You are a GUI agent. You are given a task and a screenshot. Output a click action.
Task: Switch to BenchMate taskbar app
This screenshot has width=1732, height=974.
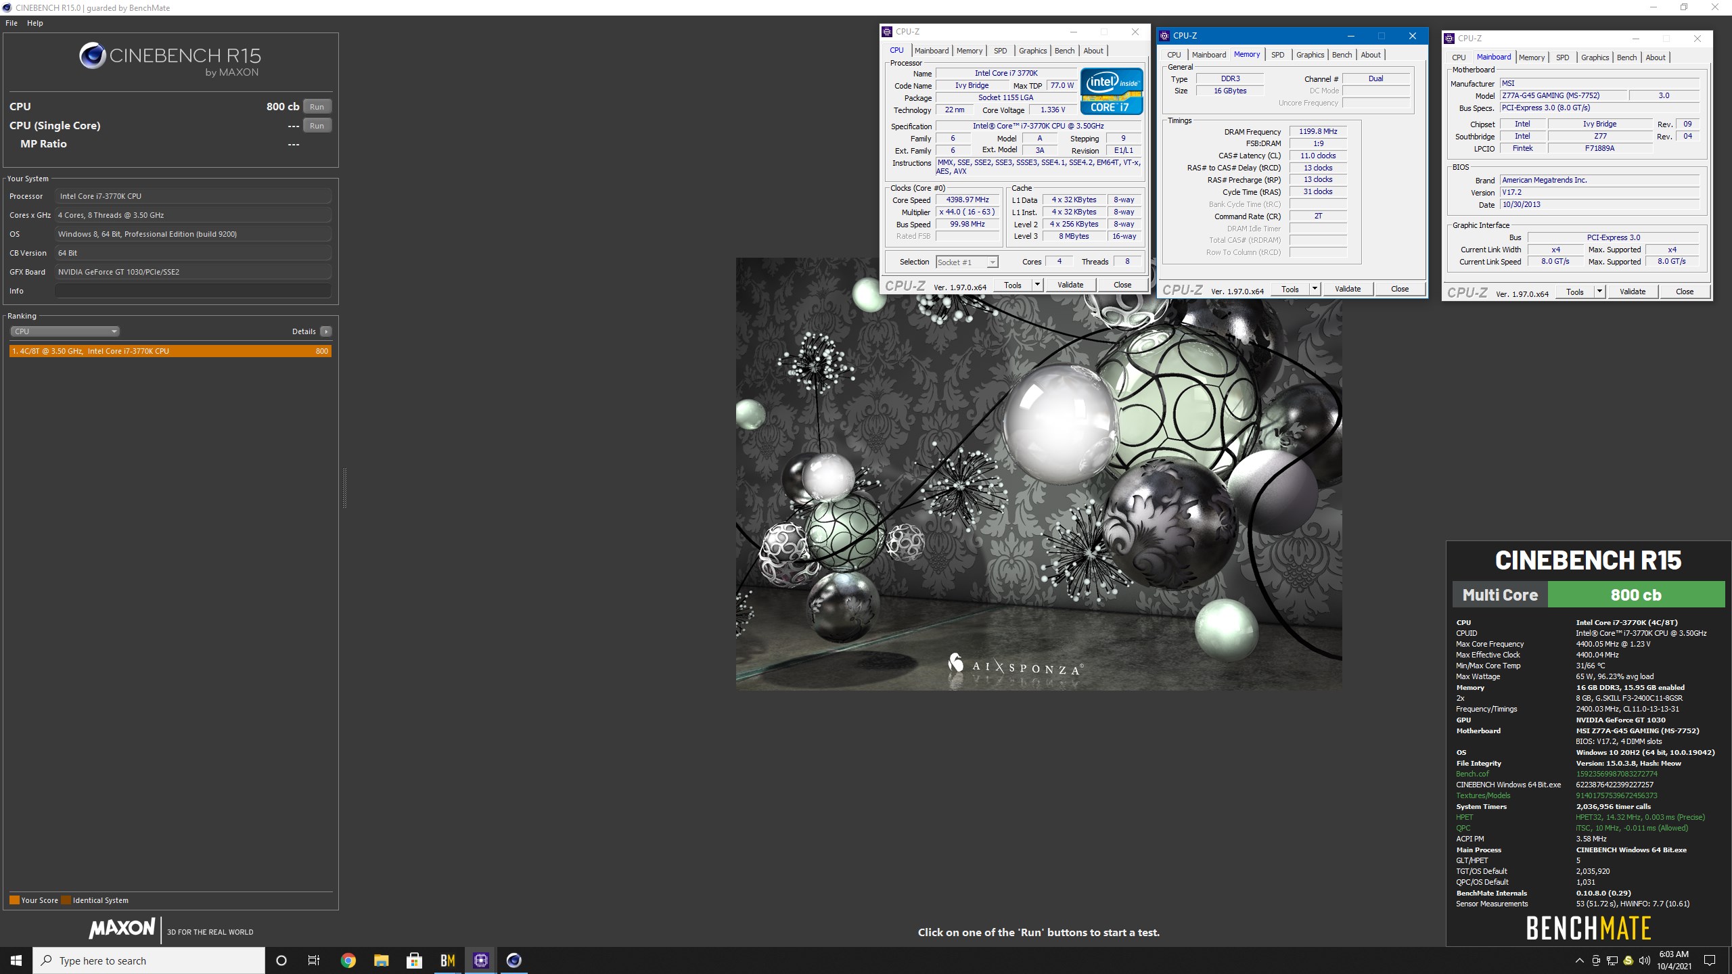tap(447, 960)
